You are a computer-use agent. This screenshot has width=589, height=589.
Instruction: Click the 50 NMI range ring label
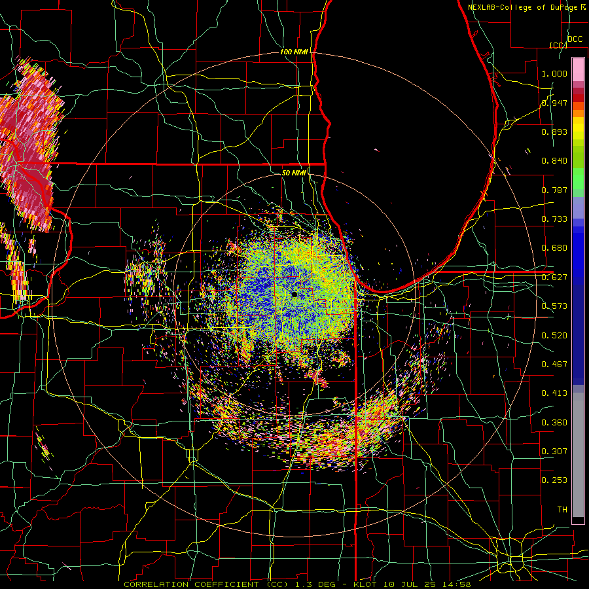point(294,173)
